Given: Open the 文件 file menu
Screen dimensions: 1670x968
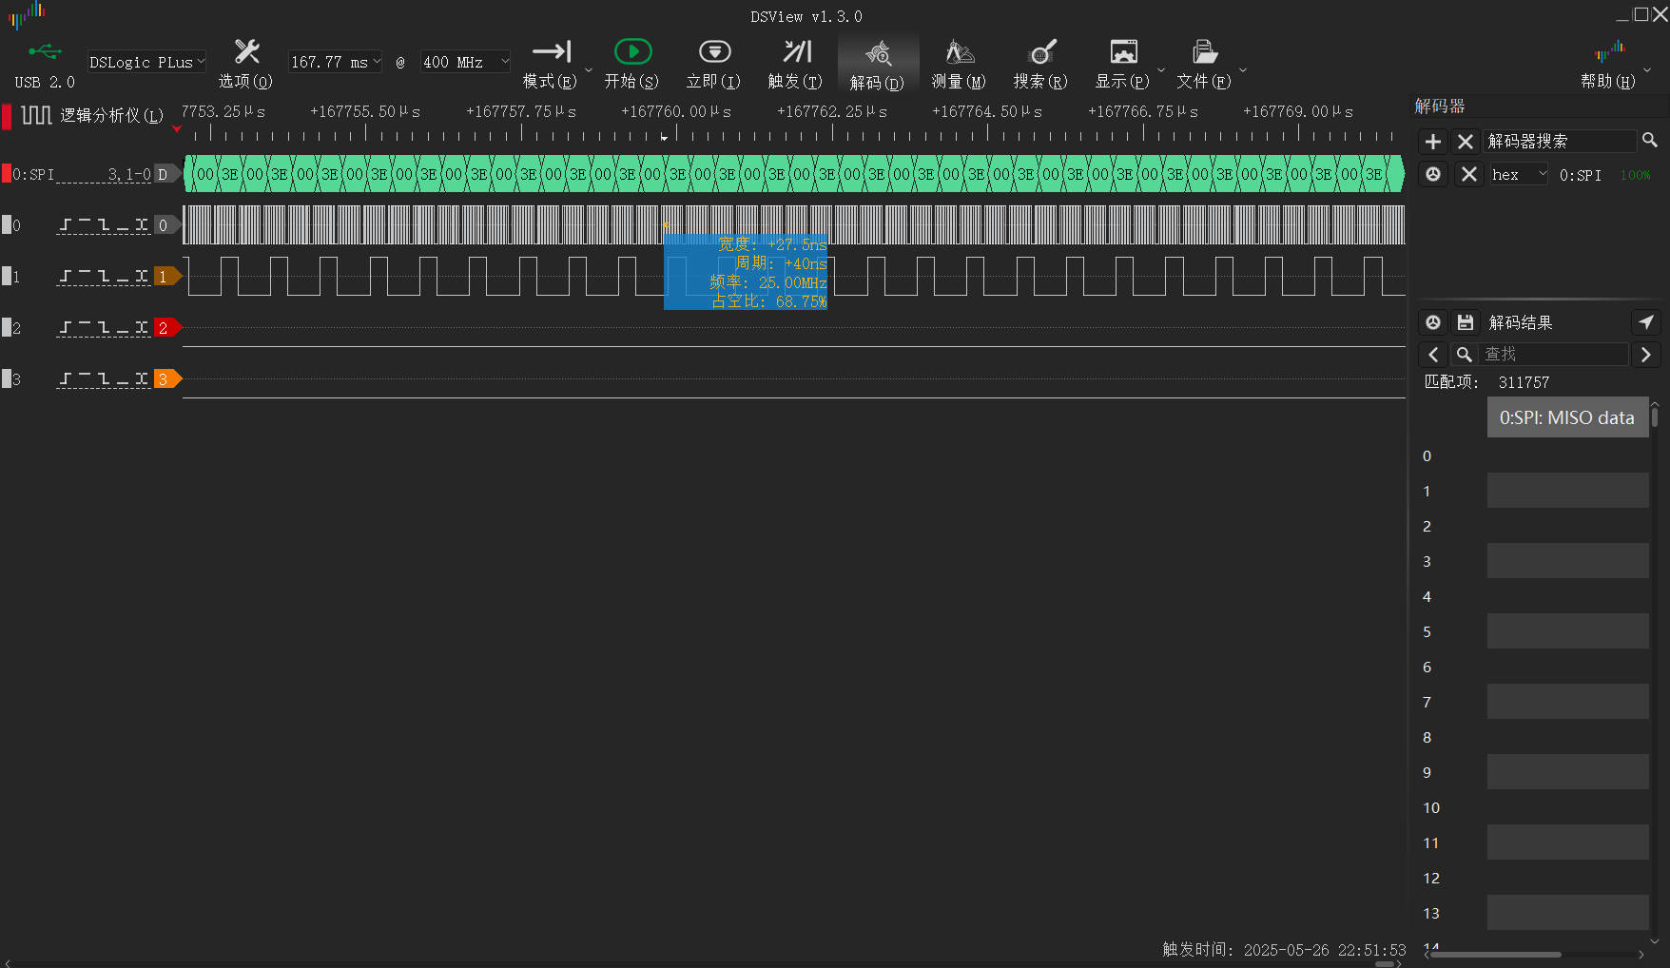Looking at the screenshot, I should coord(1204,64).
